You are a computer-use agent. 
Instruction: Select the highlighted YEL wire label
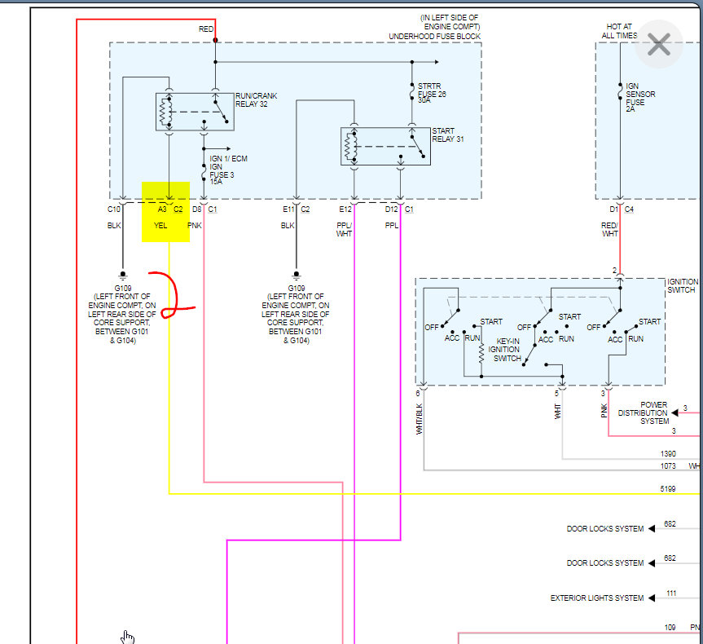pos(160,225)
